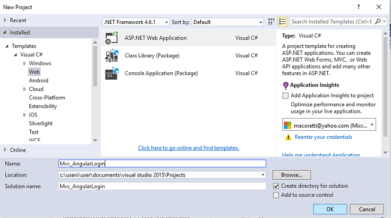The width and height of the screenshot is (391, 218).
Task: Expand the Windows tree node
Action: 24,63
